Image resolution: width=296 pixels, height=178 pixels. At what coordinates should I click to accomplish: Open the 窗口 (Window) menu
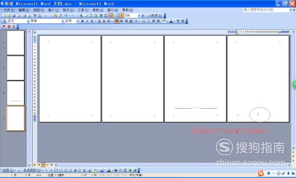click(112, 10)
